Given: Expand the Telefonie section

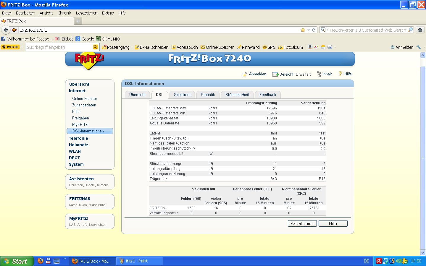Looking at the screenshot, I should coord(78,138).
